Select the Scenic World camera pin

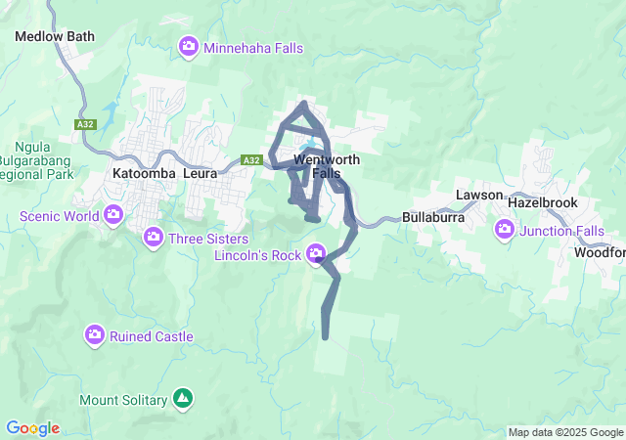113,216
